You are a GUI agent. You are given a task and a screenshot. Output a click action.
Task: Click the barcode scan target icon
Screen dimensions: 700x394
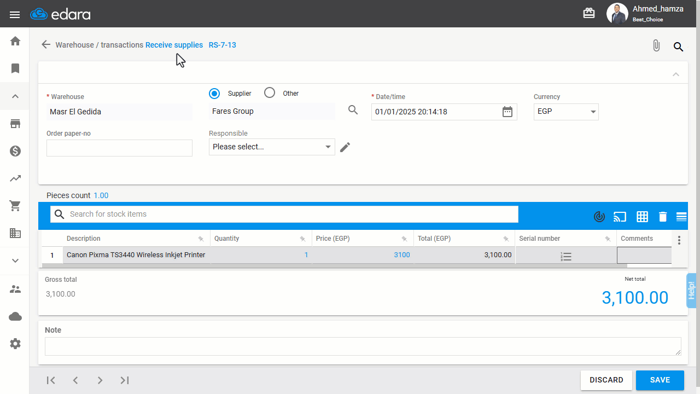(x=599, y=217)
